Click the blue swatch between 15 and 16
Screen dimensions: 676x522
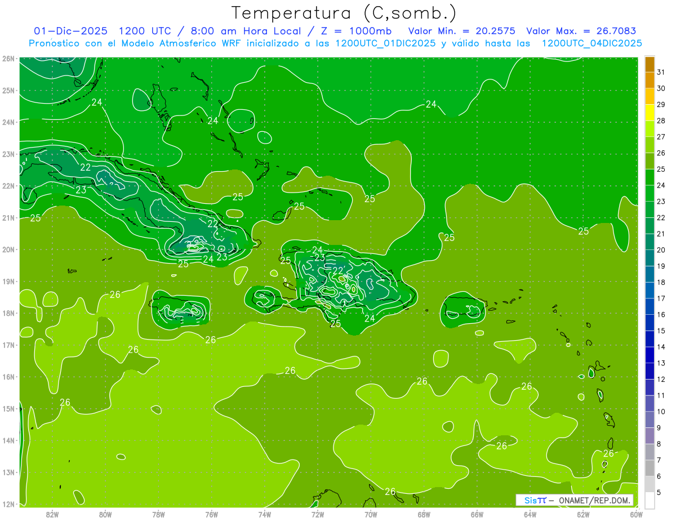(x=650, y=323)
